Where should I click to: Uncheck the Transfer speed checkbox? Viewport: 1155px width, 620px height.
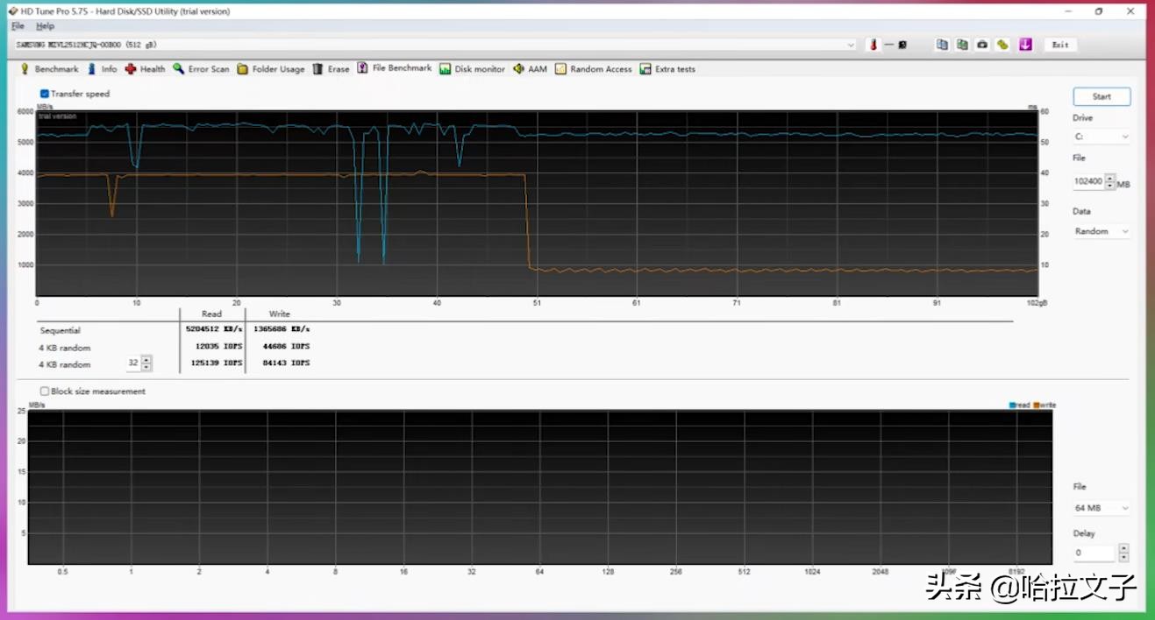[45, 94]
